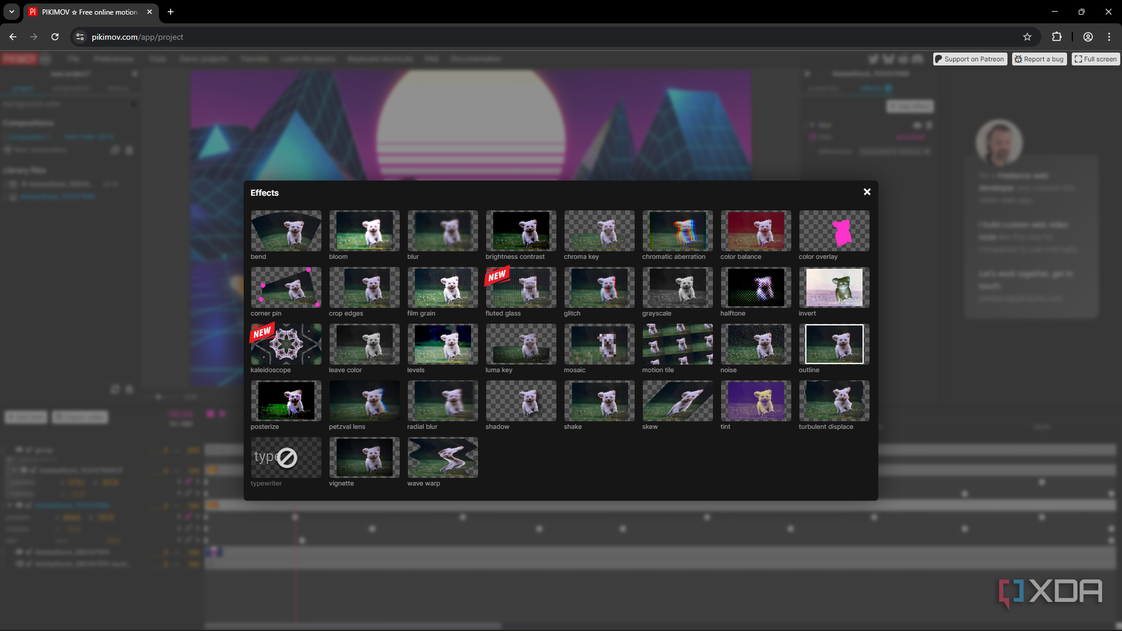Pick the turbulent displace effect
1122x631 pixels.
834,401
